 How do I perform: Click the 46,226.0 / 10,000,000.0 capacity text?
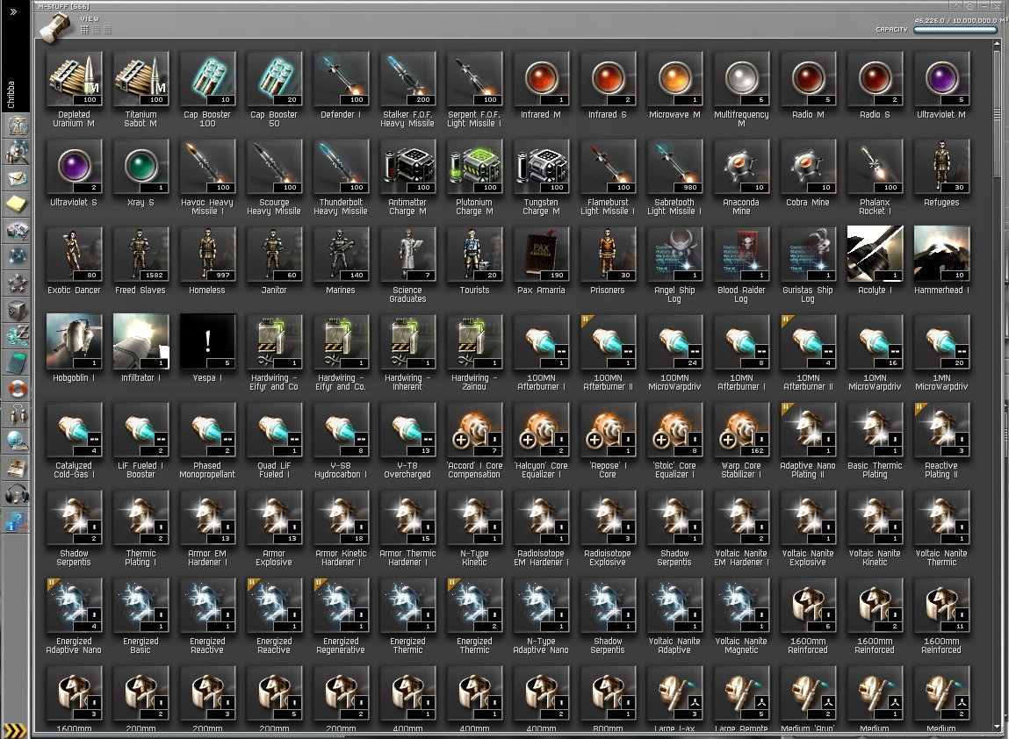click(x=960, y=20)
